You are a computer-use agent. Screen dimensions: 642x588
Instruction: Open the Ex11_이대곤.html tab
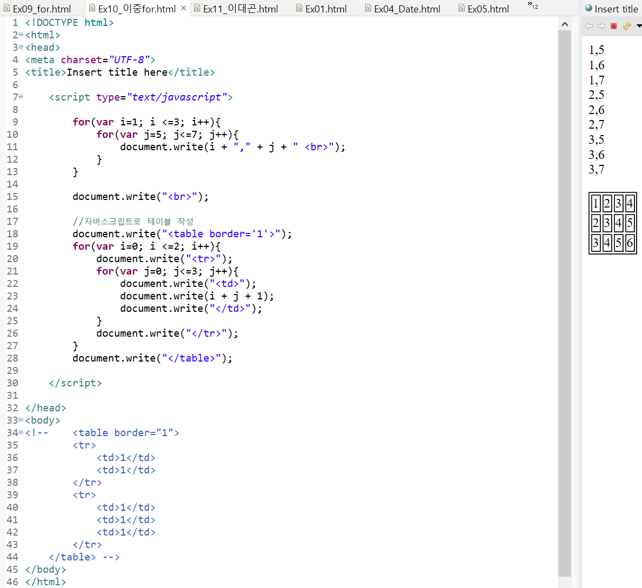point(236,9)
